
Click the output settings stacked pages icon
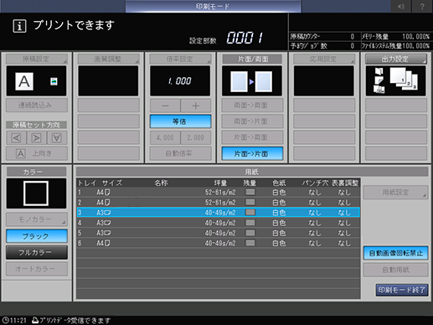point(405,79)
